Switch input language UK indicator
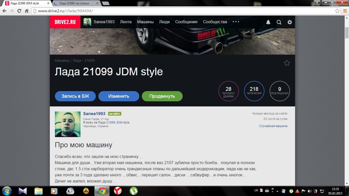This screenshot has height=196, width=349. click(256, 191)
